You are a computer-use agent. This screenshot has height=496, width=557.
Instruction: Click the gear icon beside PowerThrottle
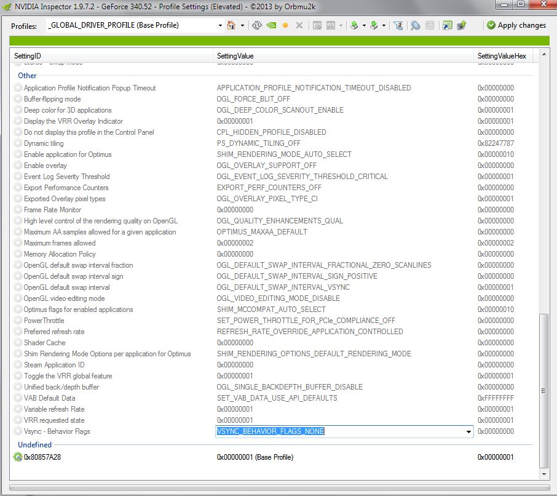(18, 321)
